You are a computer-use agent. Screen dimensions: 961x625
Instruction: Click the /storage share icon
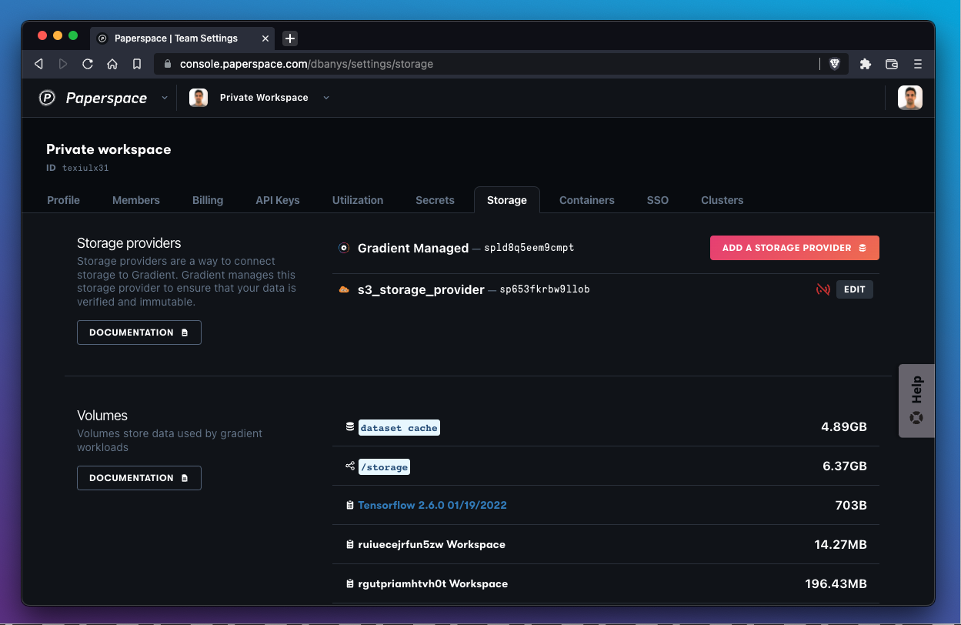pos(350,466)
